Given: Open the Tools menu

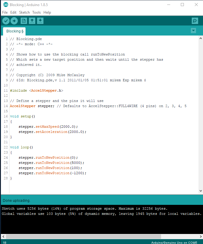Looking at the screenshot, I should pos(36,12).
